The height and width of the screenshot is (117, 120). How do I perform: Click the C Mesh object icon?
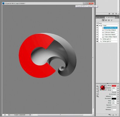click(101, 26)
